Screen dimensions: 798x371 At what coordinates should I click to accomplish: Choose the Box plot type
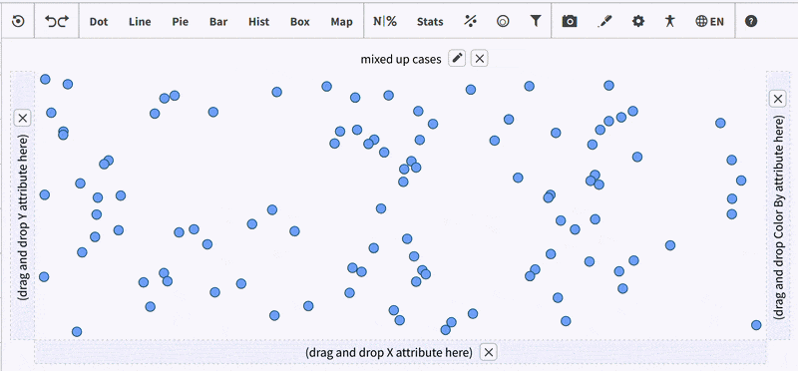[300, 22]
